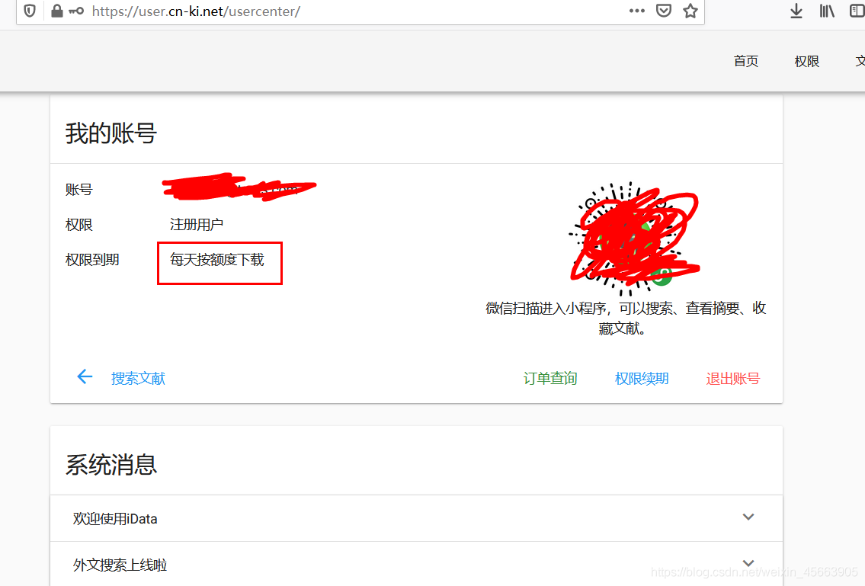Toggle the sidebar panel icon
865x586 pixels.
click(x=857, y=11)
